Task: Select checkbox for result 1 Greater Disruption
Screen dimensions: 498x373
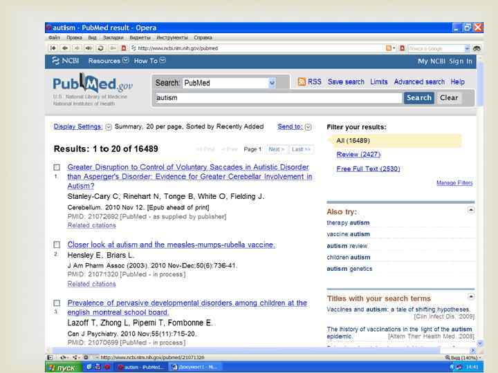Action: [57, 167]
